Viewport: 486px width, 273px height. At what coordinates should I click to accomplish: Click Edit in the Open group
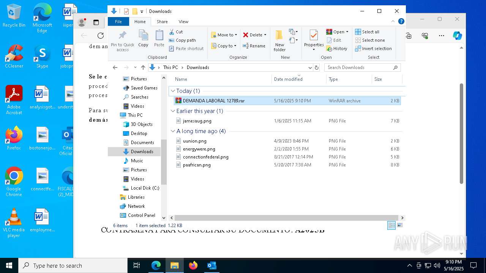pyautogui.click(x=334, y=40)
